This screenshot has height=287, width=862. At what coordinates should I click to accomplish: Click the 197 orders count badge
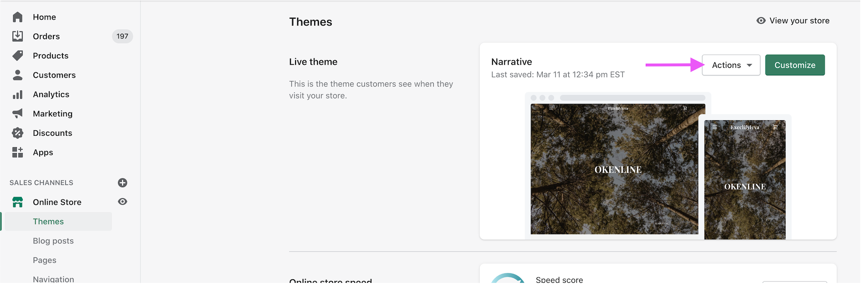pos(122,36)
